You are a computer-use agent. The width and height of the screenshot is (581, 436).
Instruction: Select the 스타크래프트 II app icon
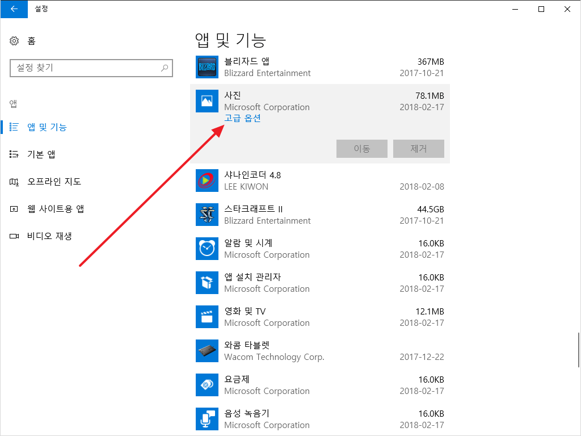(x=207, y=215)
